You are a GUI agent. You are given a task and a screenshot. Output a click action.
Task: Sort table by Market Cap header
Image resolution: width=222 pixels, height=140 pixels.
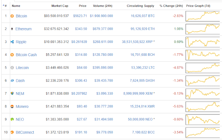(x=60, y=6)
